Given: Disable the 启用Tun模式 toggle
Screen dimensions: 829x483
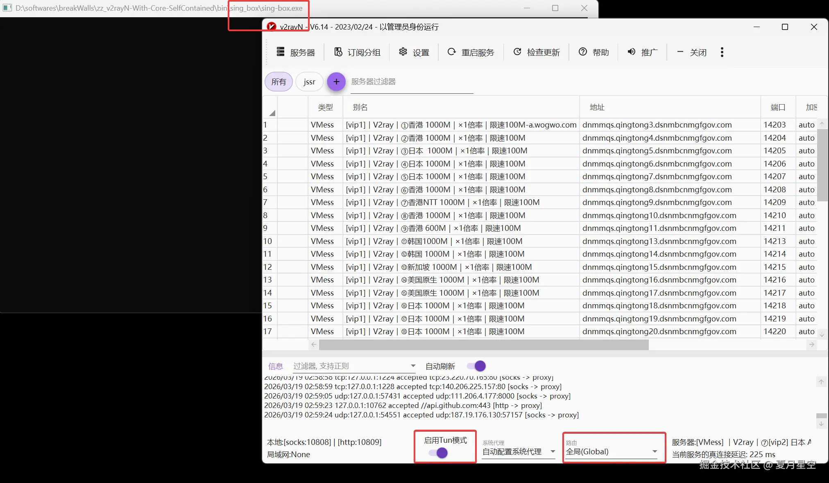Looking at the screenshot, I should 439,453.
